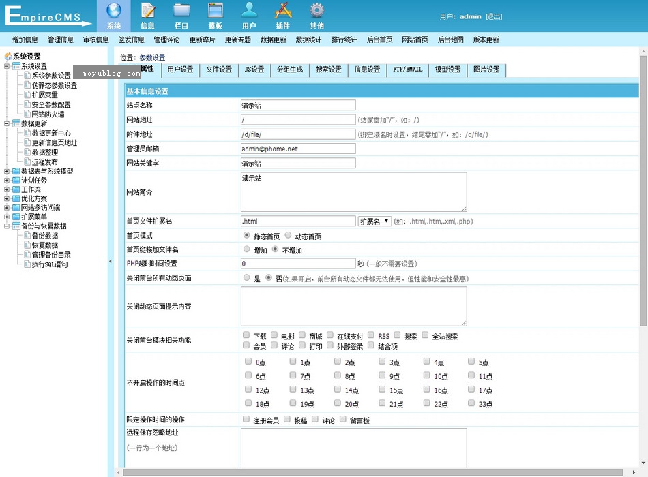
Task: Expand the 扩展菜单 tree node
Action: 7,217
